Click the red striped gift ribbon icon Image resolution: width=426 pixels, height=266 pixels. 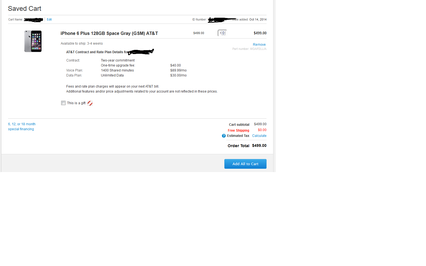[90, 103]
